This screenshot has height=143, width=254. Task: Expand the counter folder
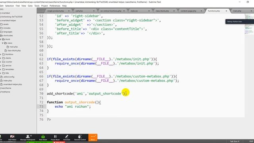(1, 62)
